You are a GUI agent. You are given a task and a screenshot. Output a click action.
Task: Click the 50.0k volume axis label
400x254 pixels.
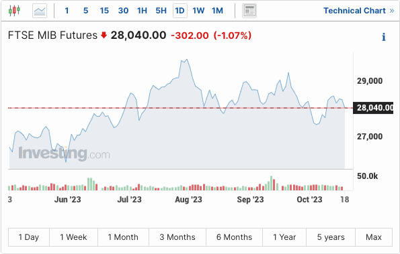pos(367,176)
